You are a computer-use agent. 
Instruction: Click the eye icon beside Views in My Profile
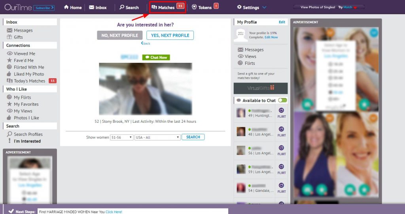(x=240, y=56)
